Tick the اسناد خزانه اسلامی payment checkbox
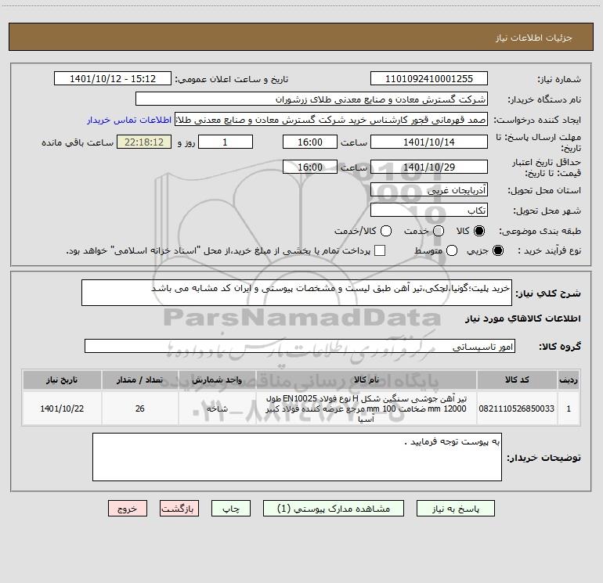603x583 pixels. click(380, 250)
